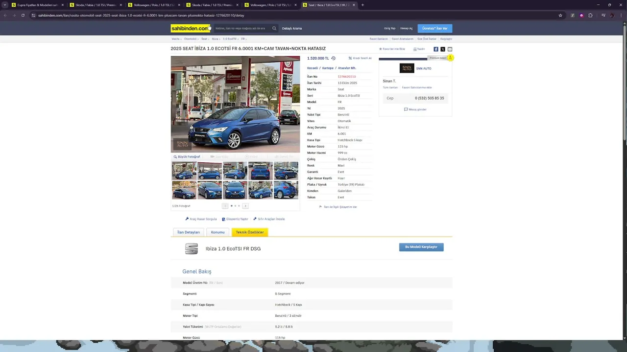Screen dimensions: 627x352
Task: Click the '5.2 lt / 5.8 lt' value
Action: point(284,327)
